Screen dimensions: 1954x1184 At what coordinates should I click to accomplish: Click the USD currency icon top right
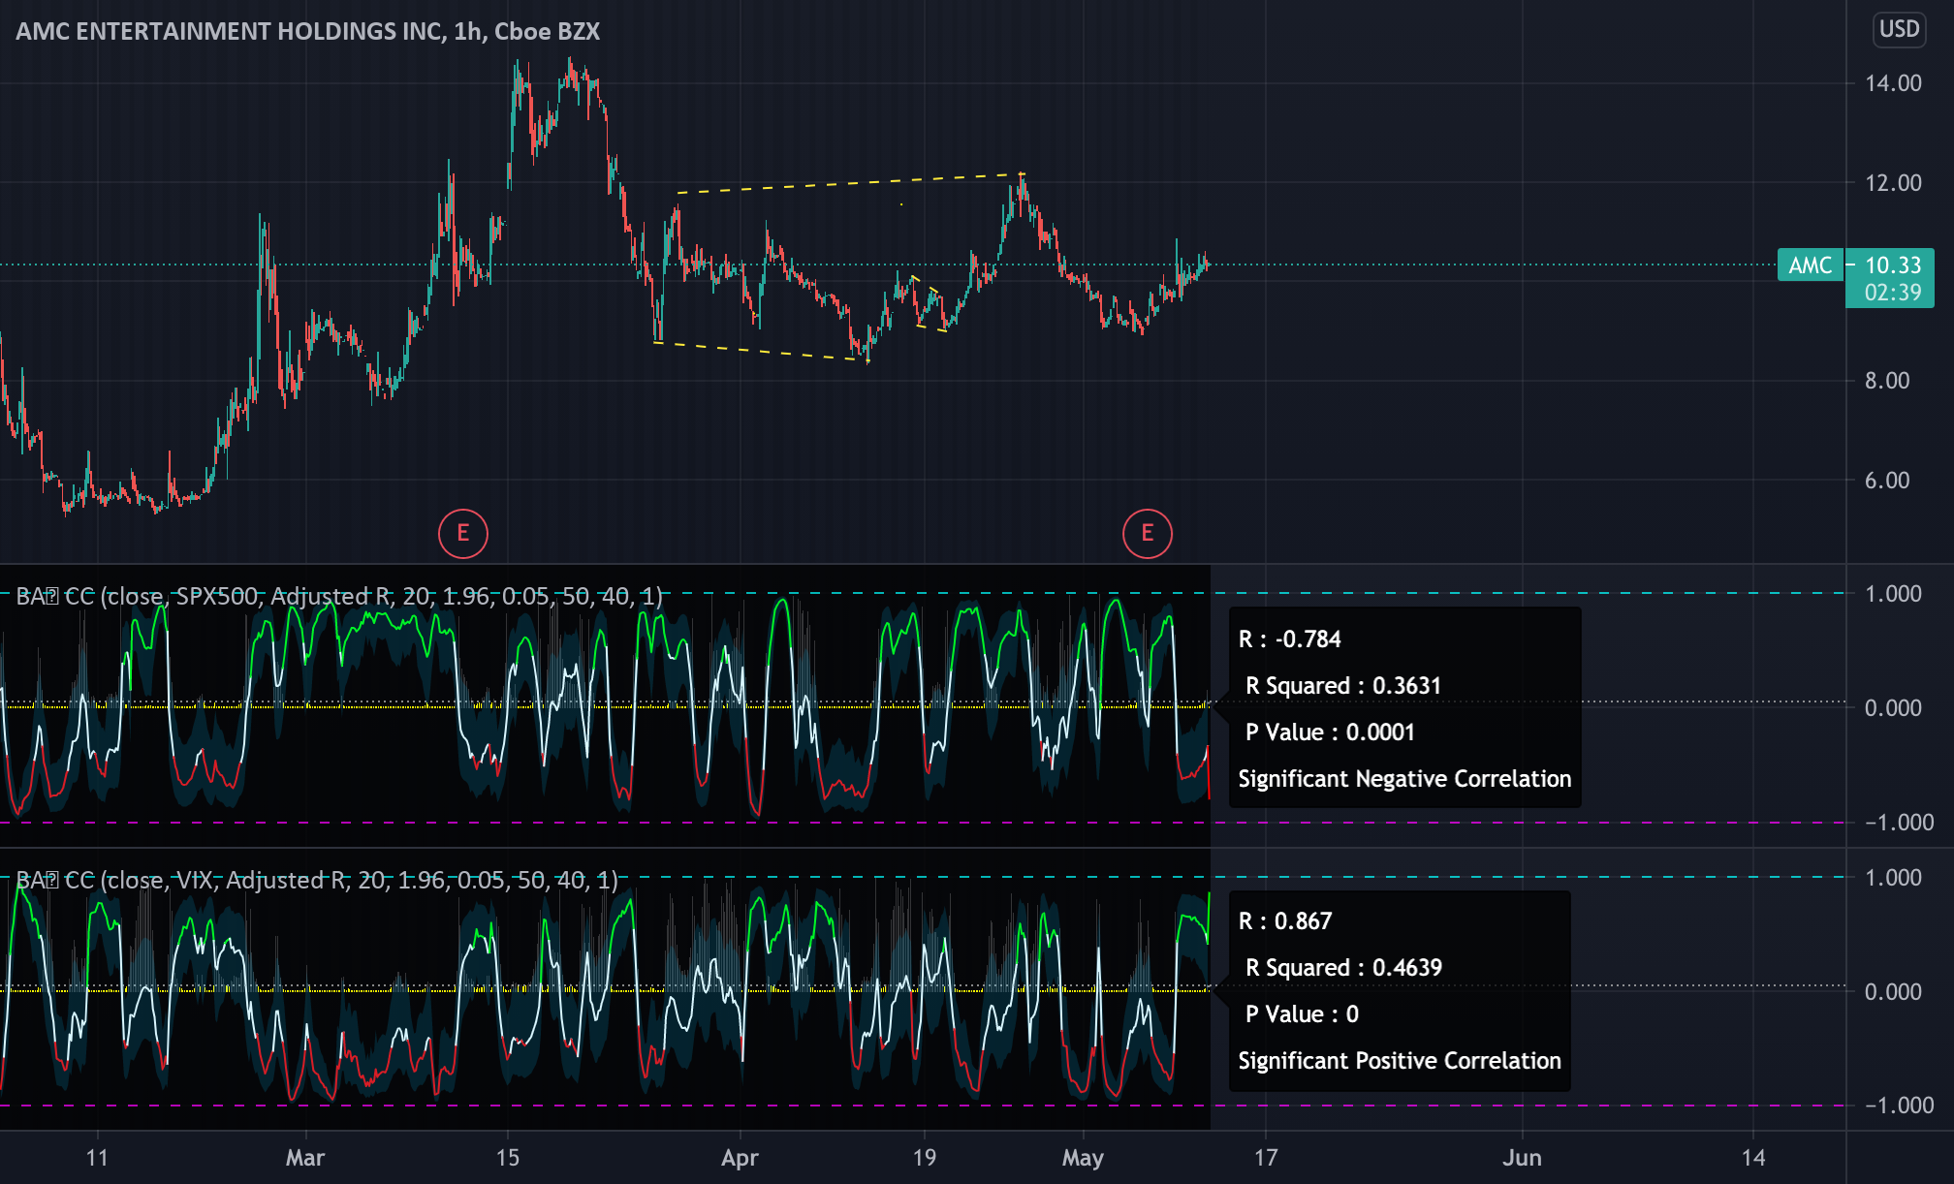click(1899, 30)
